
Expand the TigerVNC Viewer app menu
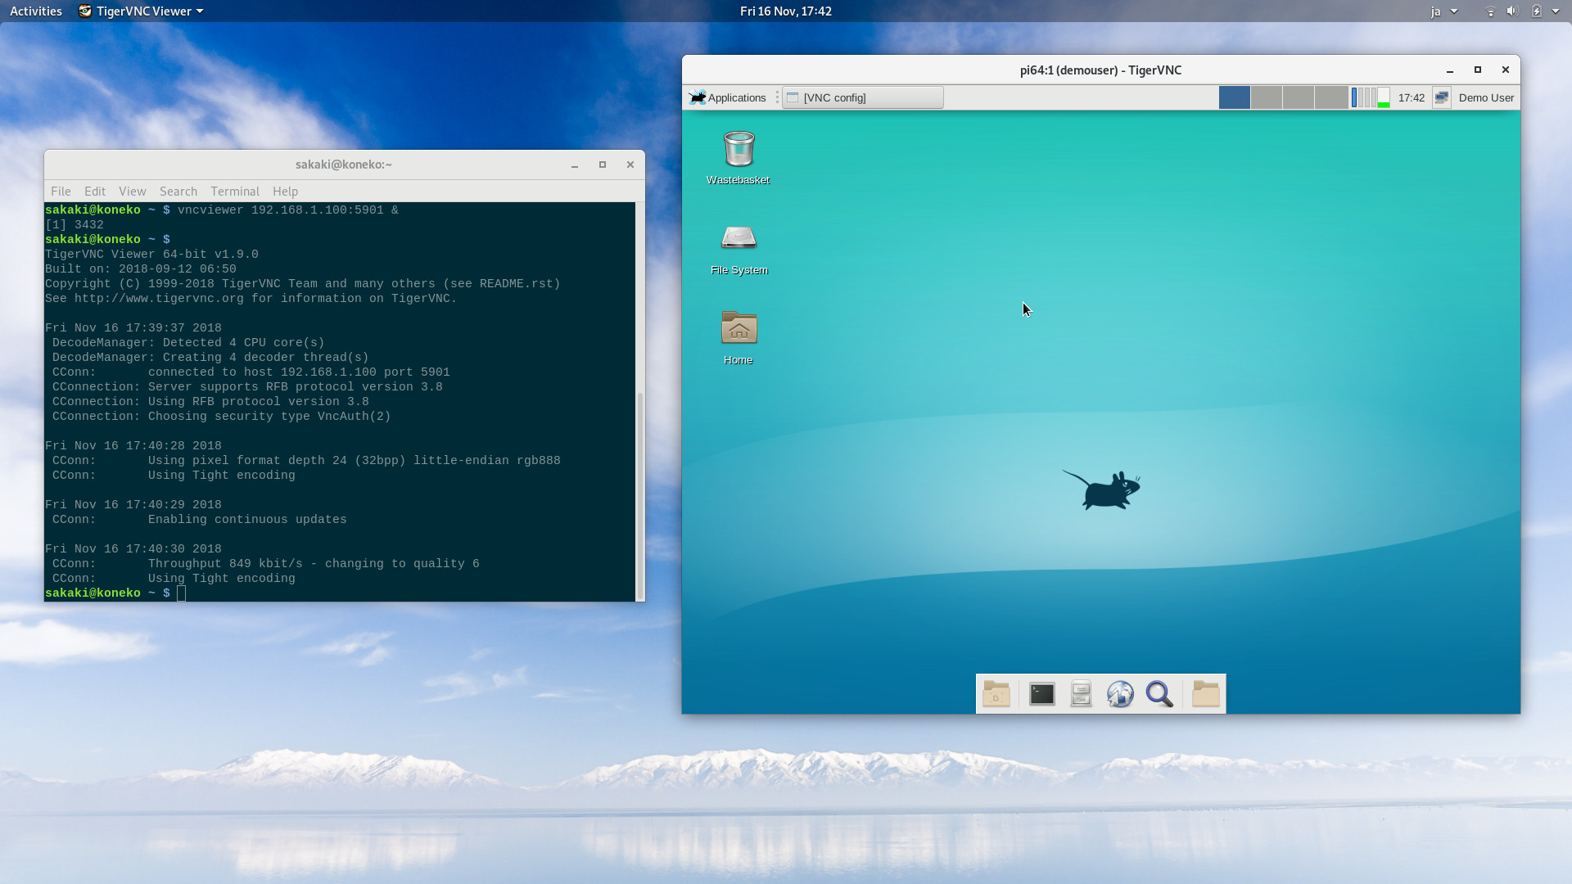coord(141,11)
